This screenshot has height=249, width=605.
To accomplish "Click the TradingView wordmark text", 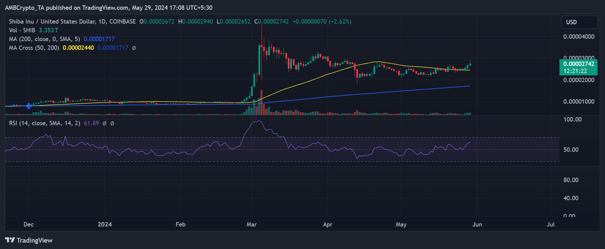I will click(35, 240).
